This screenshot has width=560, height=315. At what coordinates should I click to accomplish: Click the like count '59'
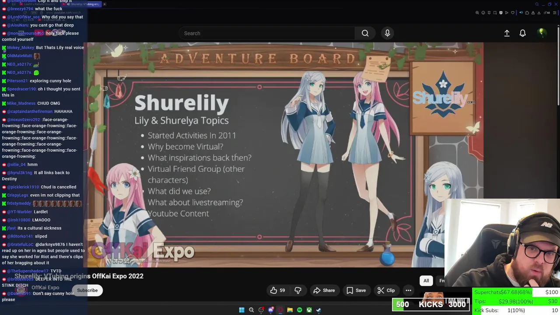click(x=282, y=290)
